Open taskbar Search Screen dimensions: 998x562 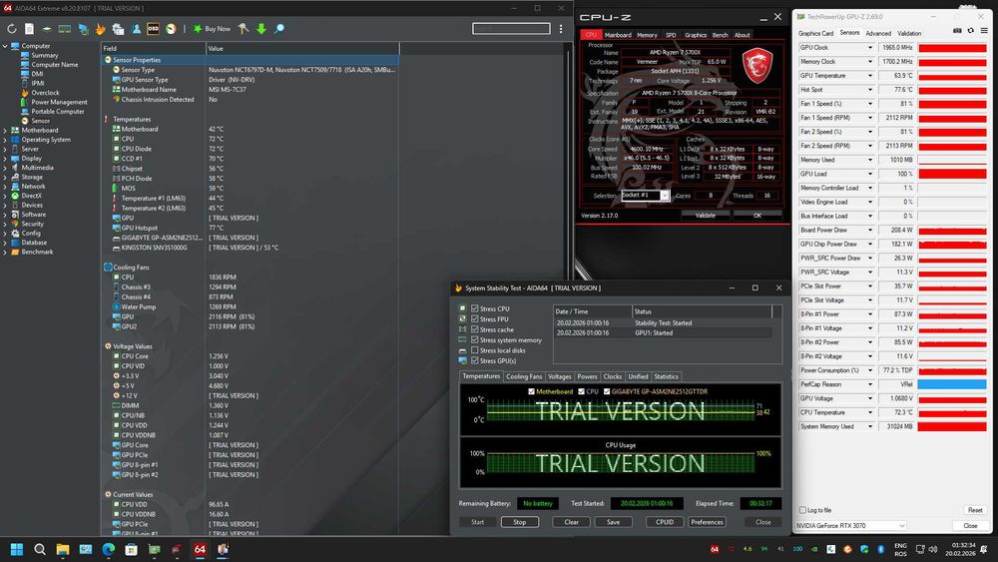(x=40, y=549)
